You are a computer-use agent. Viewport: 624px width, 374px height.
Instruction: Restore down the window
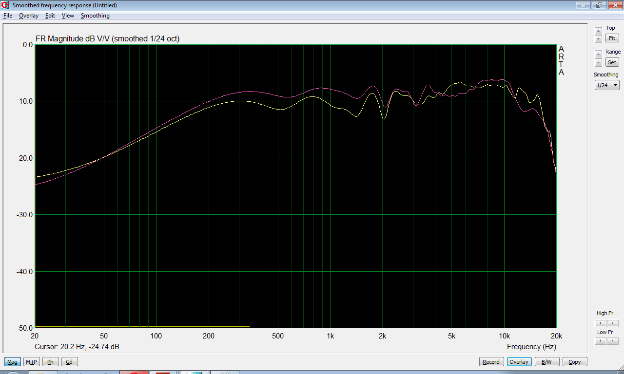point(599,5)
